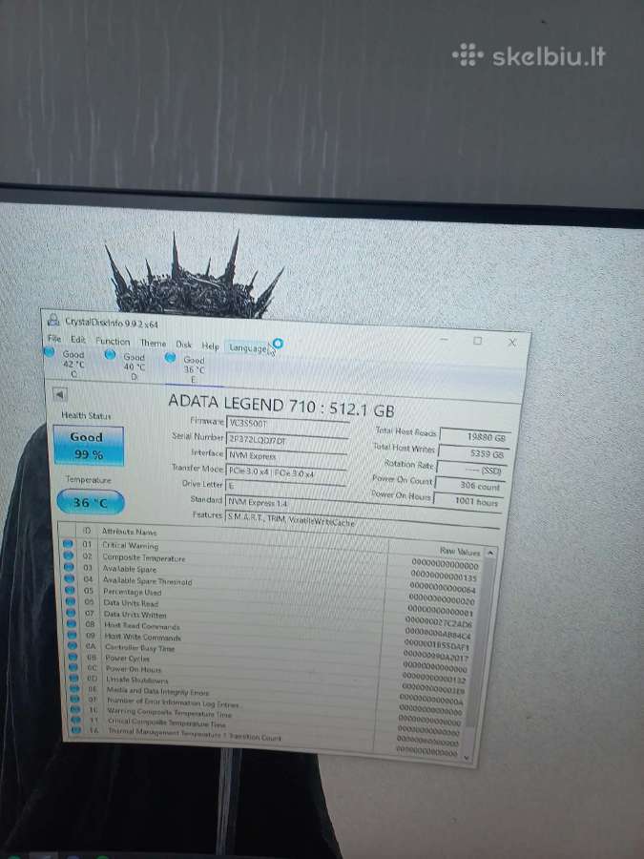Image resolution: width=644 pixels, height=859 pixels.
Task: Open the Help menu
Action: (x=210, y=346)
